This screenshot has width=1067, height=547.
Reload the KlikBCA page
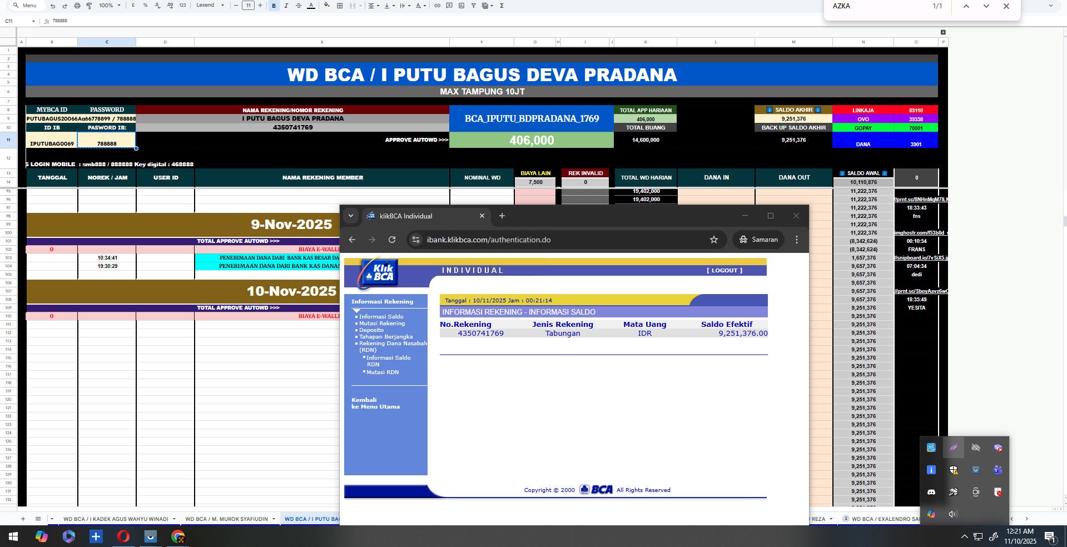392,240
